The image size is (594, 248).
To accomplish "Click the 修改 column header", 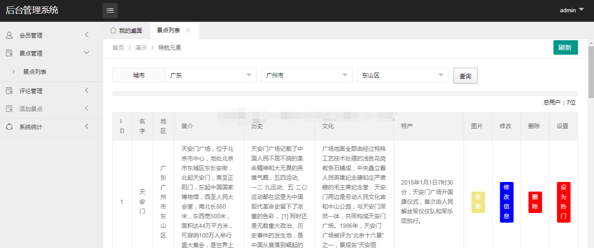I will pos(507,126).
